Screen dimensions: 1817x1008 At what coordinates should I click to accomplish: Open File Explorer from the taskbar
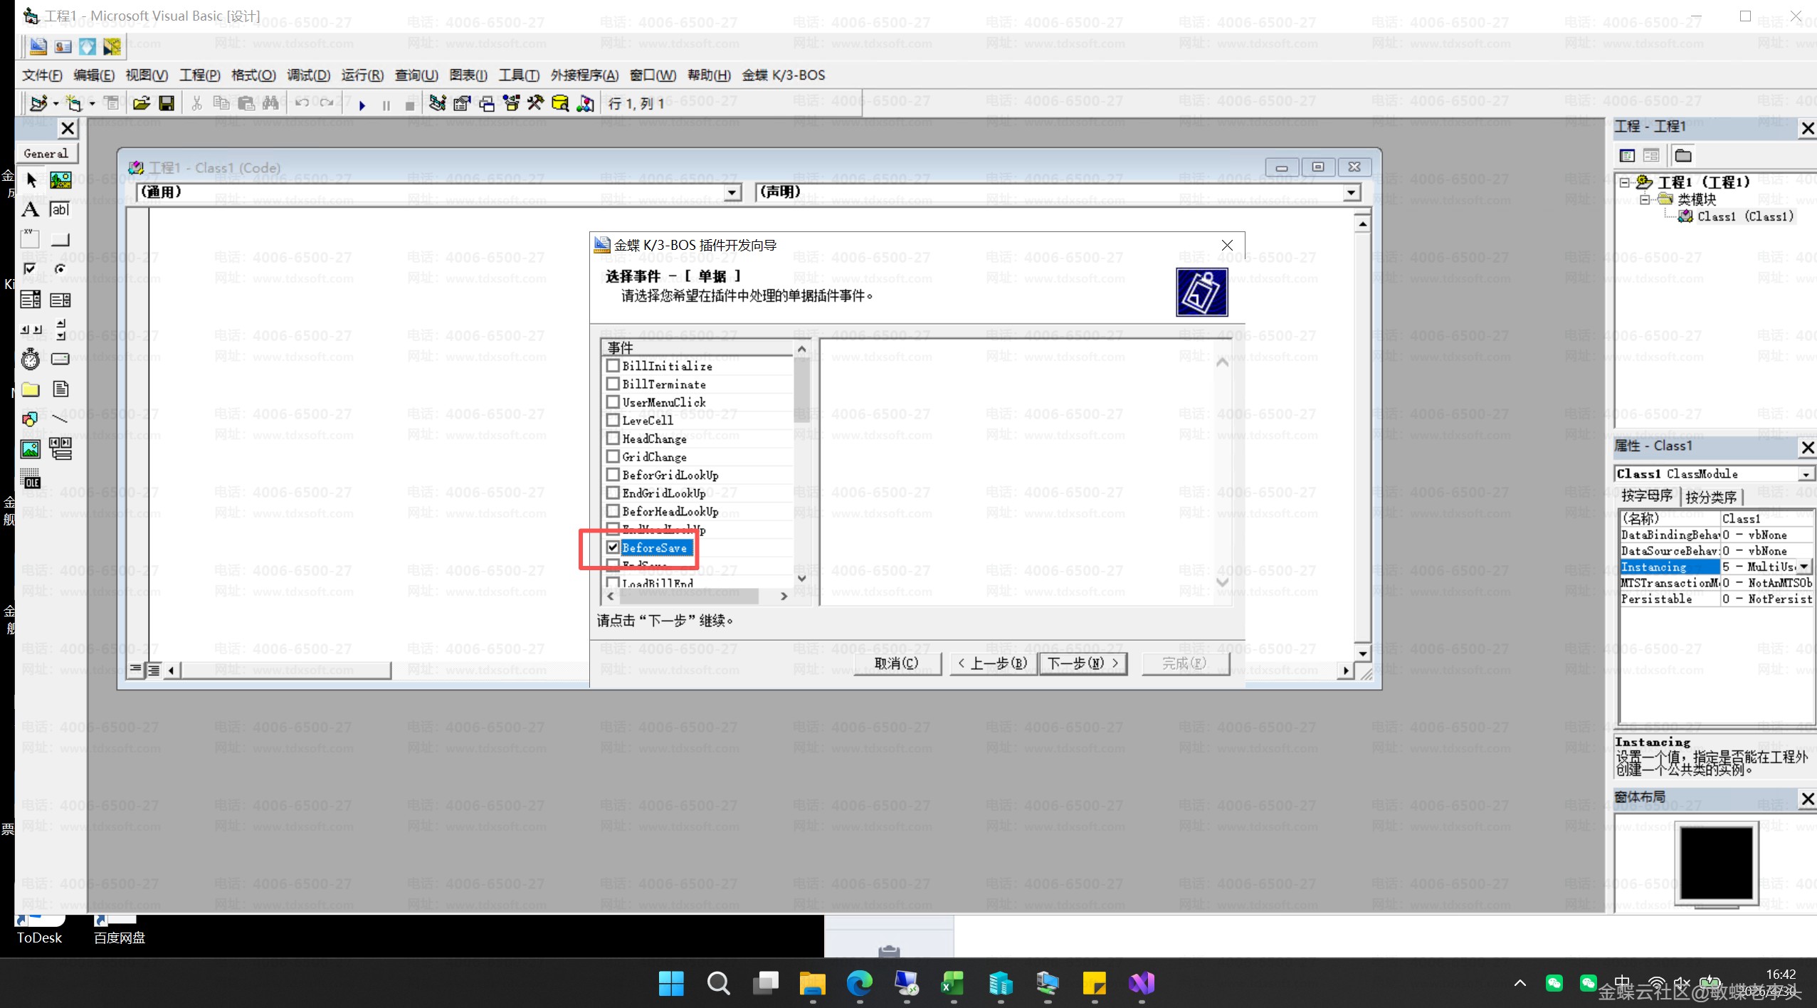[812, 984]
